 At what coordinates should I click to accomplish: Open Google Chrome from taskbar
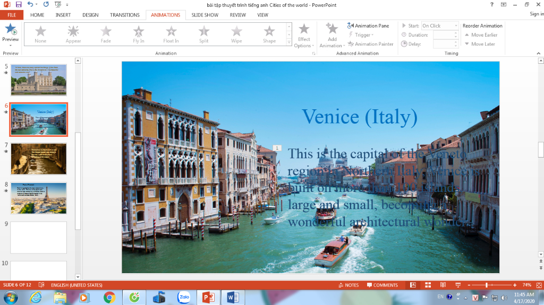(x=109, y=298)
